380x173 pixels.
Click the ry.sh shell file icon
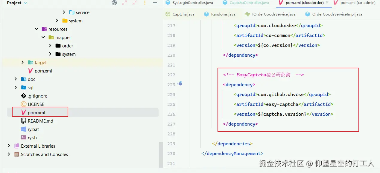[24, 138]
